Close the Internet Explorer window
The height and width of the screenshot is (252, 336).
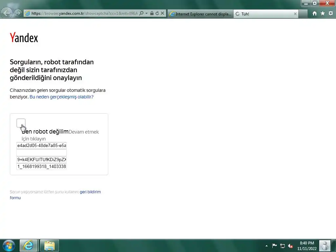(327, 3)
